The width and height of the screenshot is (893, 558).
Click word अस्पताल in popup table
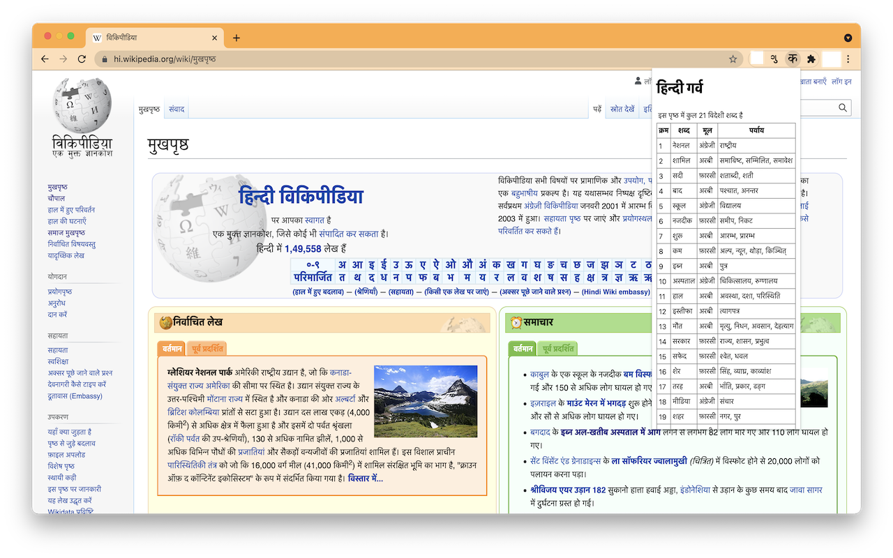pos(684,281)
